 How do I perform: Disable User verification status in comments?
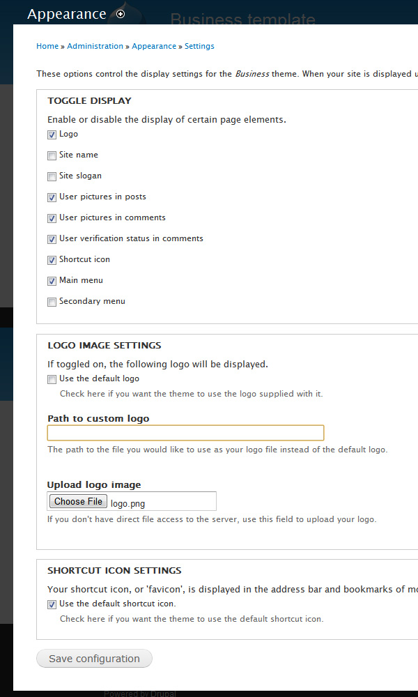click(52, 239)
